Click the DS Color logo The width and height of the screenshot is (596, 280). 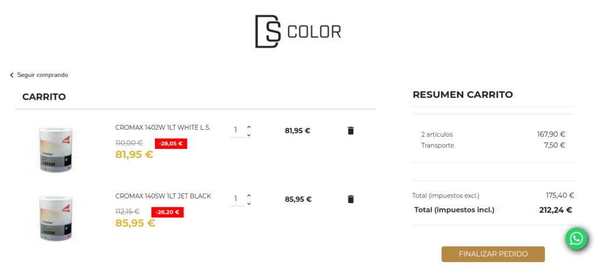pyautogui.click(x=298, y=31)
